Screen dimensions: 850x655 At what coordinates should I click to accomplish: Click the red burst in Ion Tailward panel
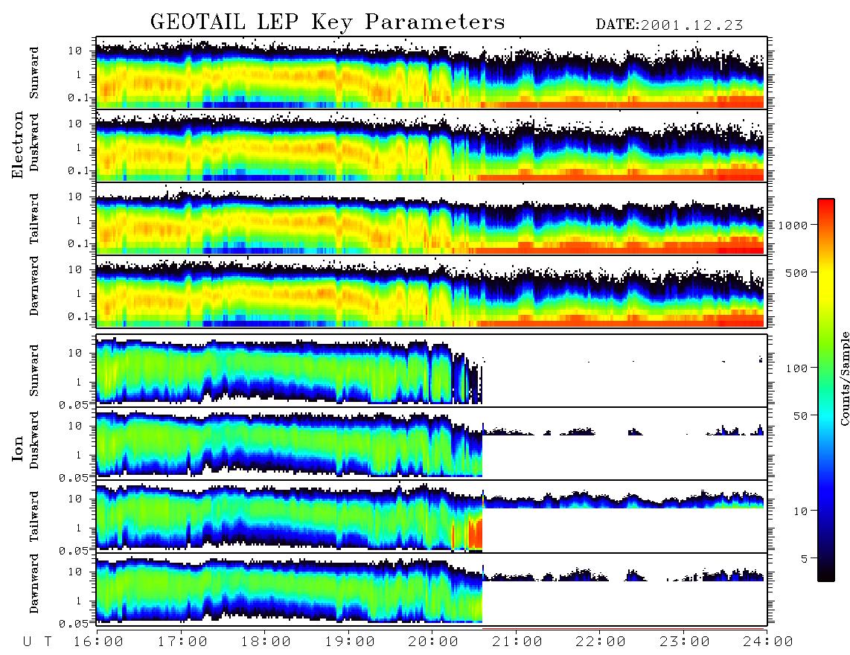tap(475, 534)
